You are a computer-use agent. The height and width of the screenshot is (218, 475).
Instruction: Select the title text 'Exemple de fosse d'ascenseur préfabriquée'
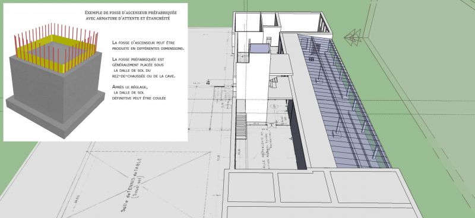pos(131,13)
